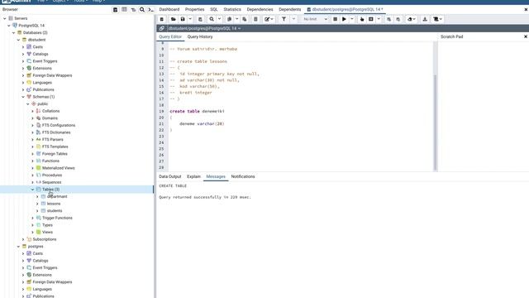
Task: Expand the students table node
Action: (37, 211)
